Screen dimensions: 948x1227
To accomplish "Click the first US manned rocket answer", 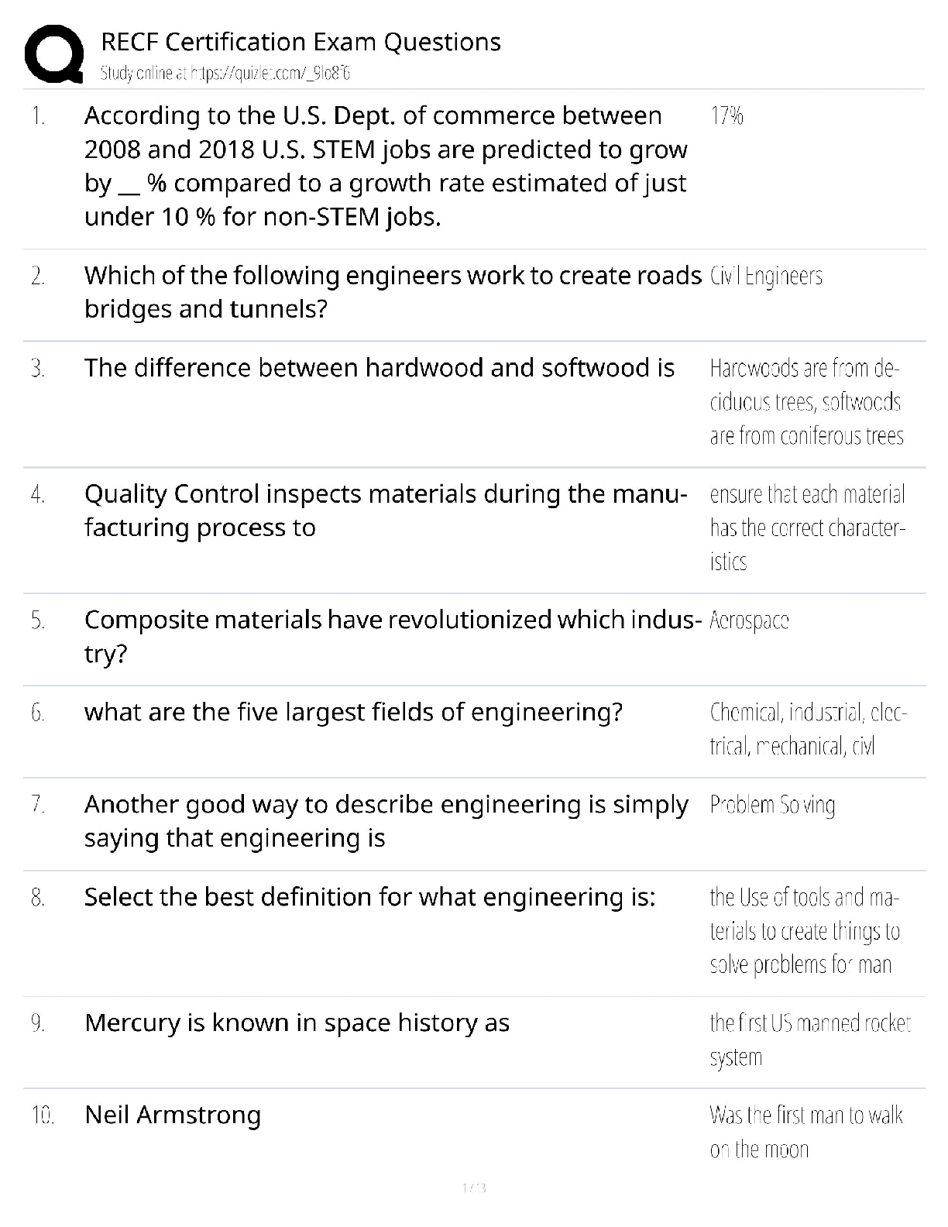I will pos(809,1040).
